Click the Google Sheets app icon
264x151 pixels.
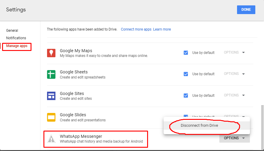51,74
